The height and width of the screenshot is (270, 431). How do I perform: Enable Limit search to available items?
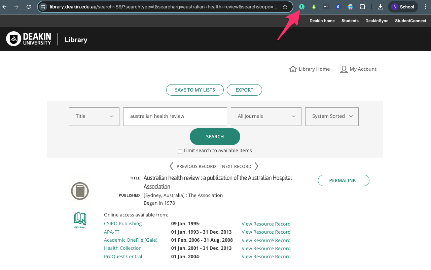[x=180, y=152]
